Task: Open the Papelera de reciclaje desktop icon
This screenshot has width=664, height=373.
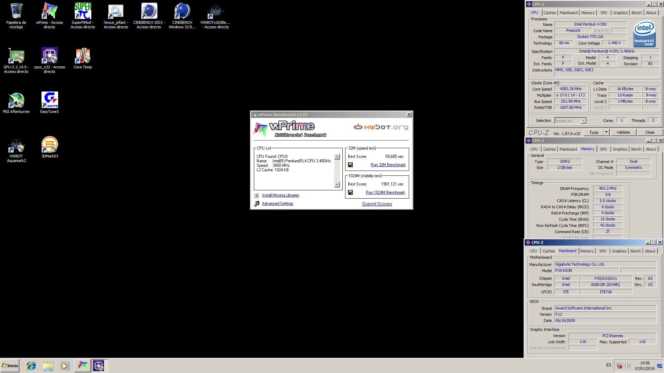Action: click(16, 16)
